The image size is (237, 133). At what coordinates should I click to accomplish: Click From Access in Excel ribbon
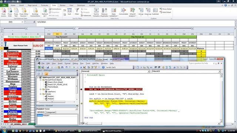(4, 12)
